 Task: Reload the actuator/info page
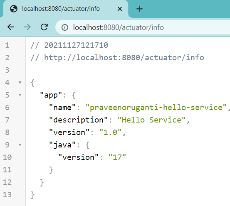pyautogui.click(x=44, y=27)
